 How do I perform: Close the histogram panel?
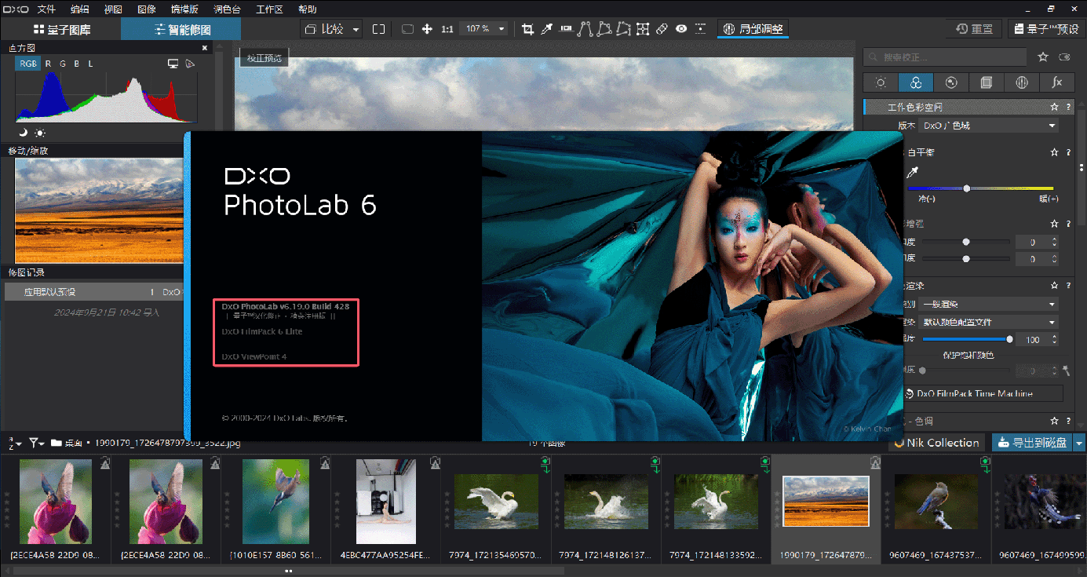coord(206,48)
